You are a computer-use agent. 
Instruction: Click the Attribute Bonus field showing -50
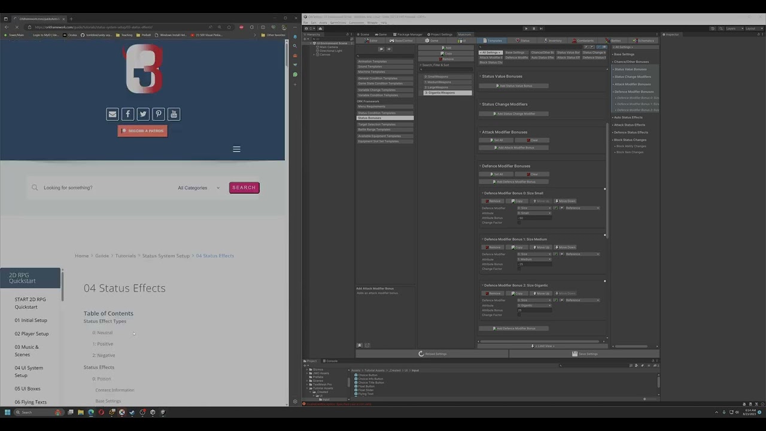pos(534,218)
